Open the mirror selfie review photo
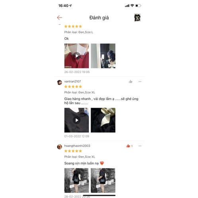Viewport: 198px width, 198px height. click(x=103, y=56)
